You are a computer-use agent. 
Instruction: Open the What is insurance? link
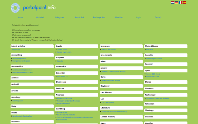coord(109,50)
